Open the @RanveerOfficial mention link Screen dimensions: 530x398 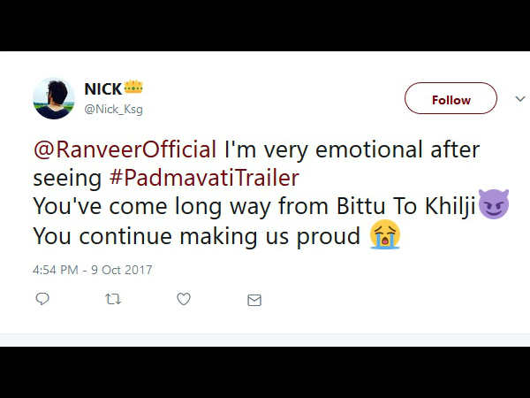(125, 148)
